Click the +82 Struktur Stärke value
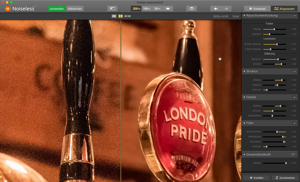 (294, 80)
